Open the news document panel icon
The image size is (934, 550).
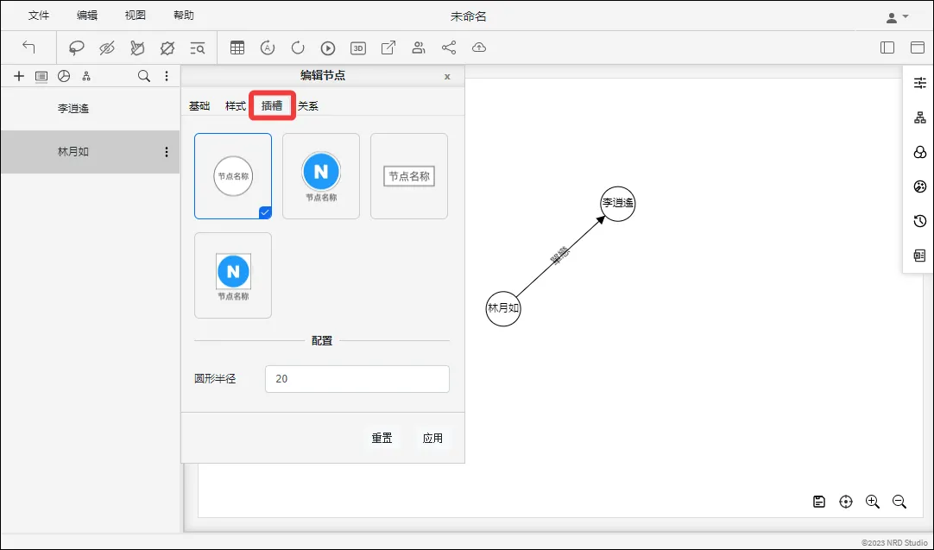tap(919, 256)
